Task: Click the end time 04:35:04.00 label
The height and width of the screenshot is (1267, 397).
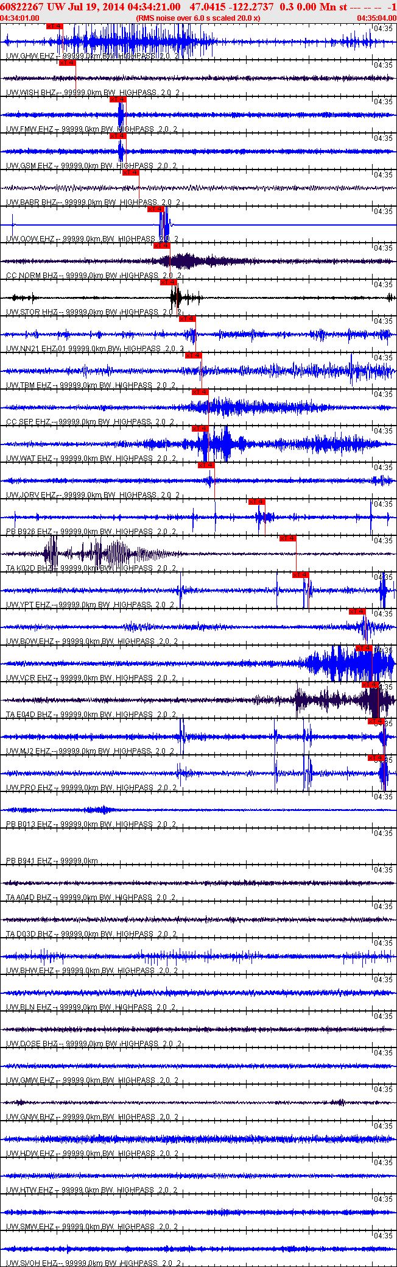Action: click(376, 18)
